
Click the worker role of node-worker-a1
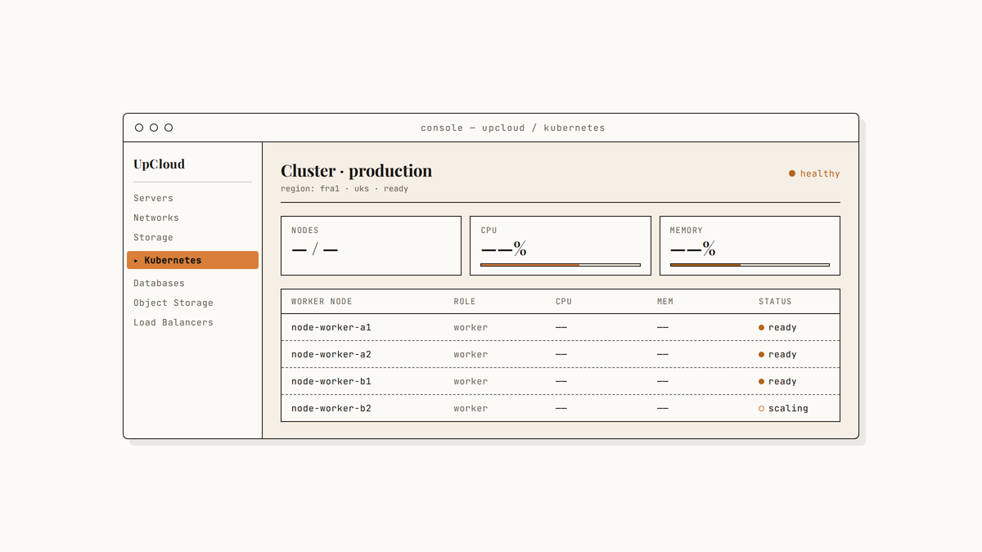(x=471, y=327)
